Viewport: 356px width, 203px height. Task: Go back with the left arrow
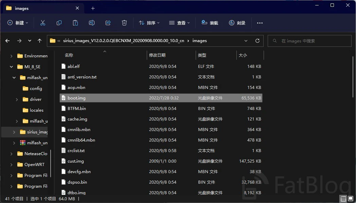pos(7,41)
